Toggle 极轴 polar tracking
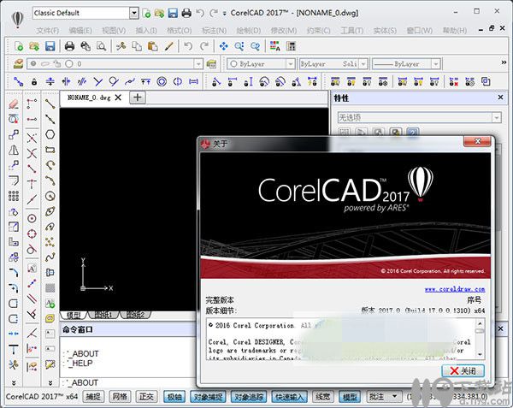Viewport: 513px width, 408px height. click(x=174, y=397)
